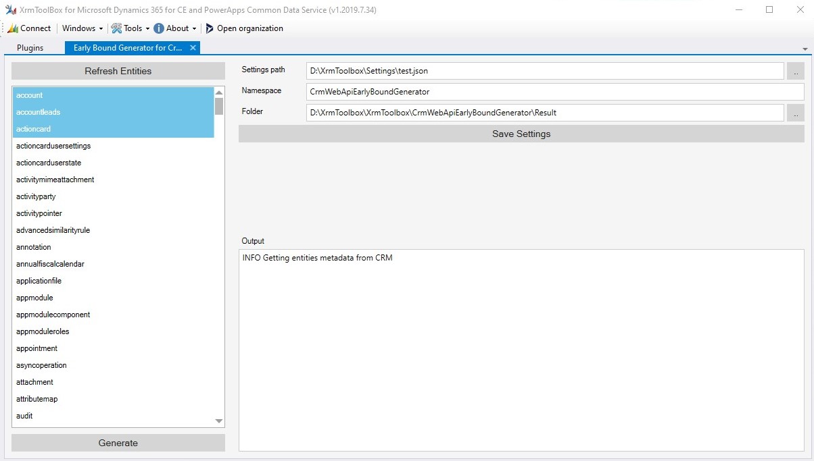Switch to the Plugins tab
This screenshot has width=814, height=461.
tap(30, 48)
